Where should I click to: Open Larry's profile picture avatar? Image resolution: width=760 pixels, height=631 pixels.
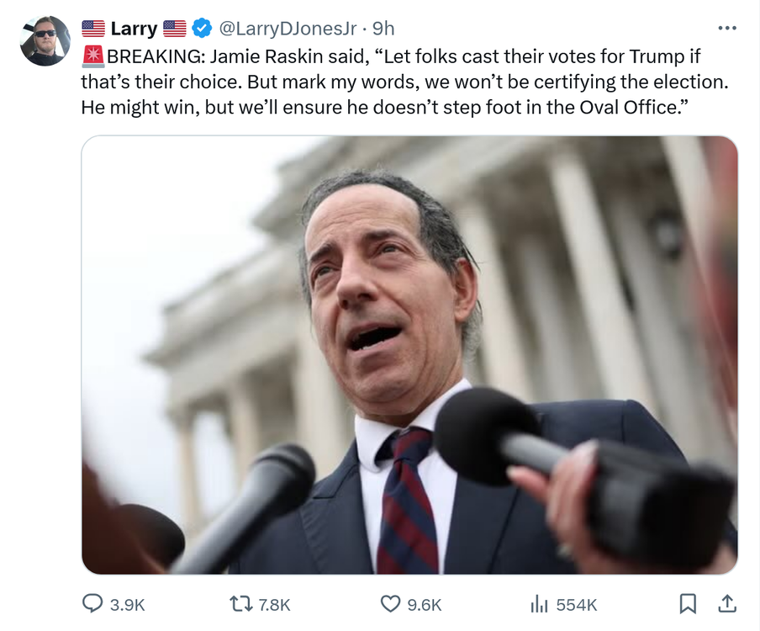(x=45, y=40)
